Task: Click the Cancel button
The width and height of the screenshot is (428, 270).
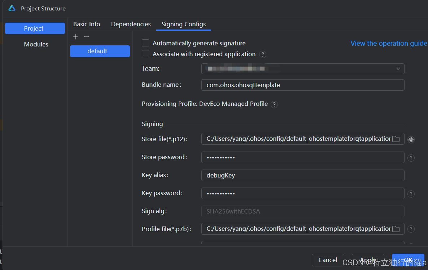Action: click(x=328, y=260)
